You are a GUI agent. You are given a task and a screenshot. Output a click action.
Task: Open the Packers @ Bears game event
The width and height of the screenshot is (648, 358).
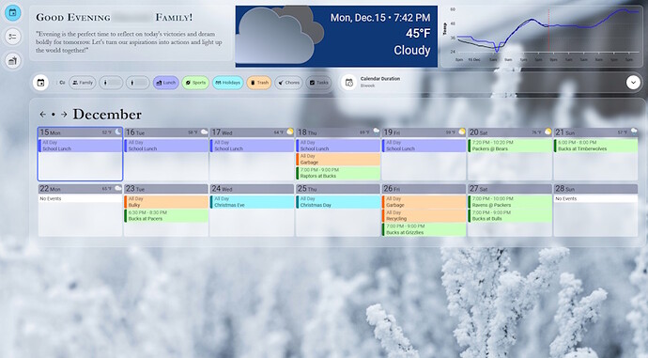tap(510, 146)
